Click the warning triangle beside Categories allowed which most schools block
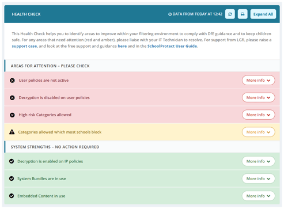284x209 pixels. click(12, 132)
